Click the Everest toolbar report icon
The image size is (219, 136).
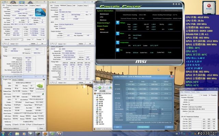point(110,88)
